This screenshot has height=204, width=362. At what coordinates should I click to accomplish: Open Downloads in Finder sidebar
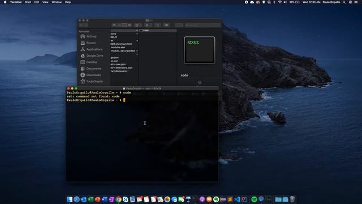[90, 75]
